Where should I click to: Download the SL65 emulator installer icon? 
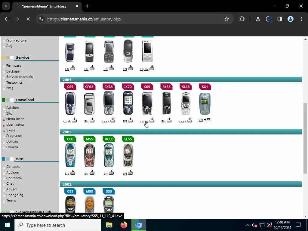click(x=189, y=120)
